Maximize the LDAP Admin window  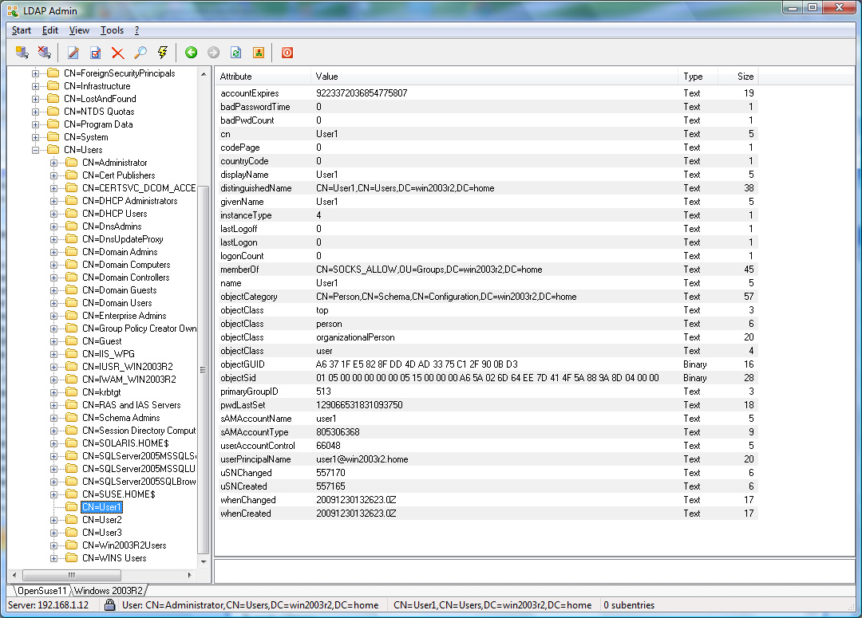pos(812,7)
